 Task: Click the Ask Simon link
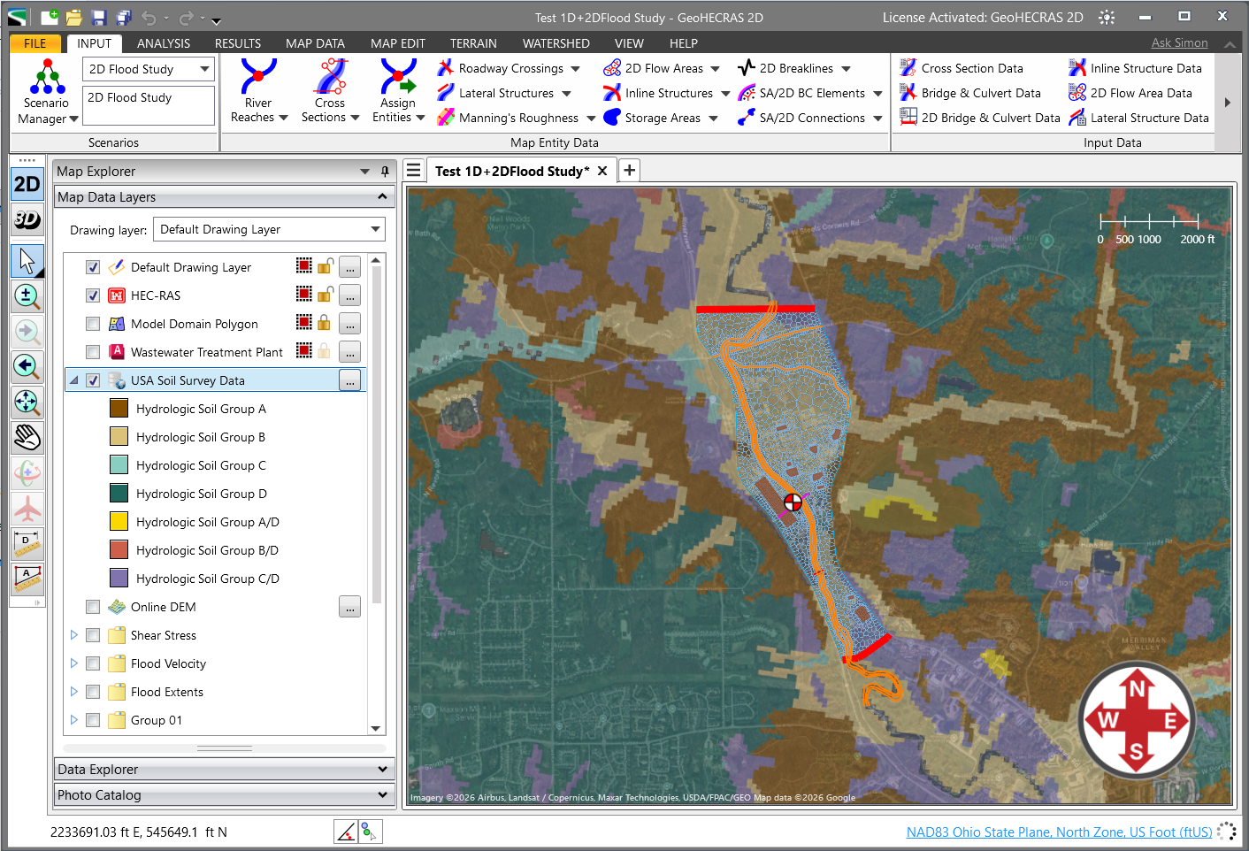click(x=1179, y=42)
